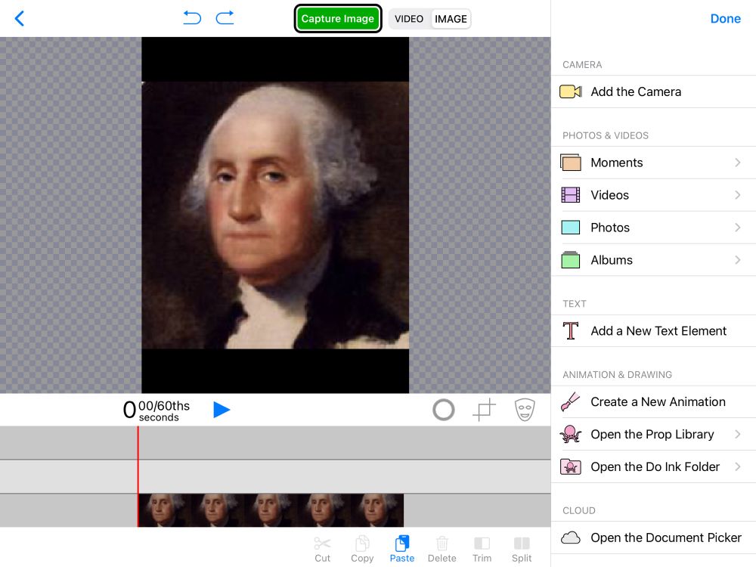The width and height of the screenshot is (756, 567).
Task: Click the yellow camera icon
Action: coord(570,91)
